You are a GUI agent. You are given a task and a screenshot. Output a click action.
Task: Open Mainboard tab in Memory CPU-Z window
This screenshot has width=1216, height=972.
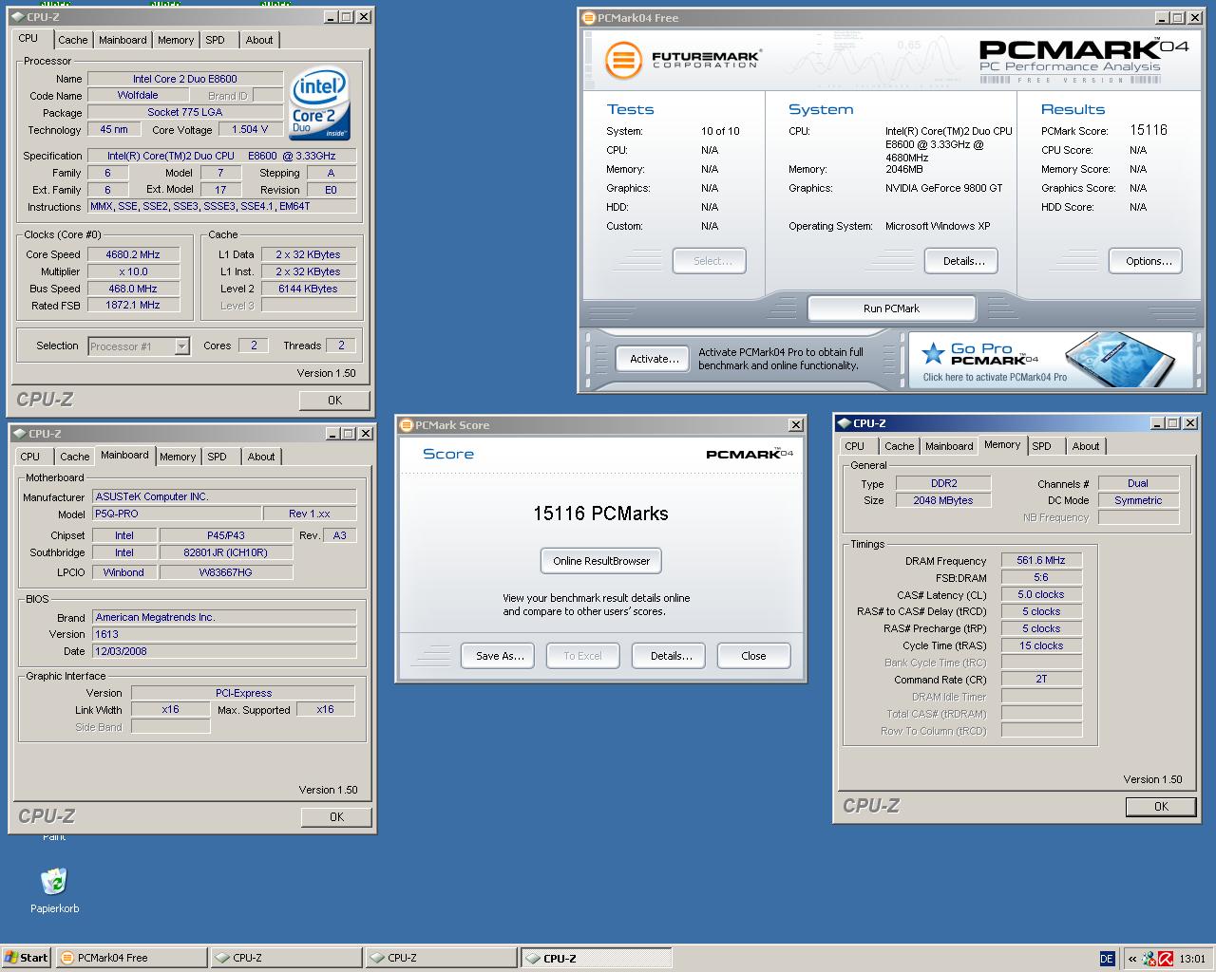tap(949, 446)
